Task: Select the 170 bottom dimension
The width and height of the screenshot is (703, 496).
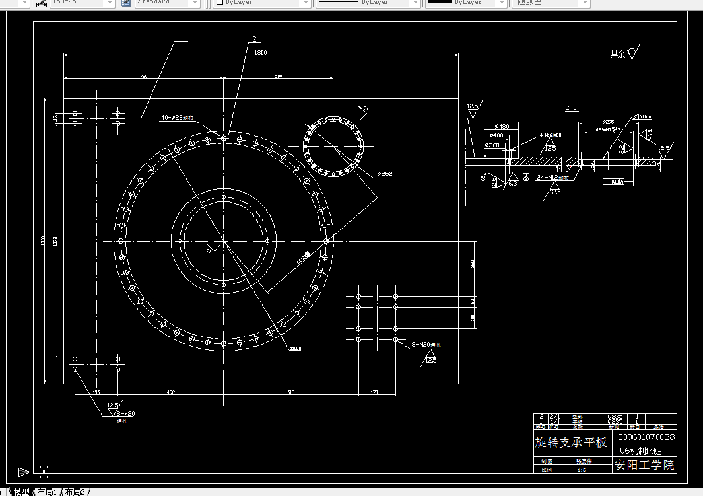Action: [374, 392]
